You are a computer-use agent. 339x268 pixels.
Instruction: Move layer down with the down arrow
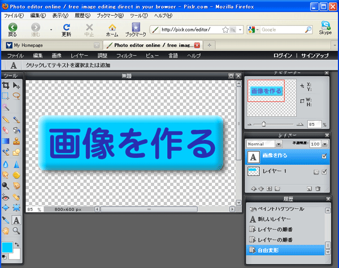point(261,189)
